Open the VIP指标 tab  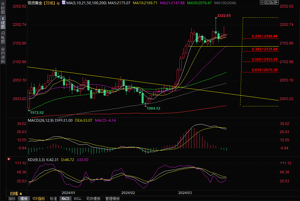click(x=39, y=199)
